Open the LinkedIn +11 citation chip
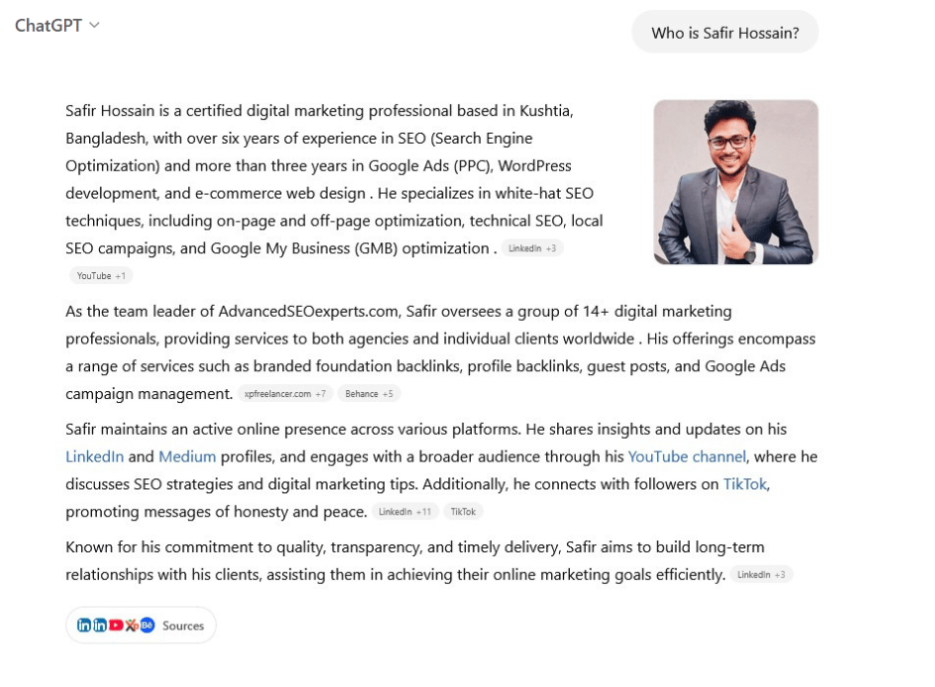Viewport: 935px width, 687px height. click(x=405, y=512)
